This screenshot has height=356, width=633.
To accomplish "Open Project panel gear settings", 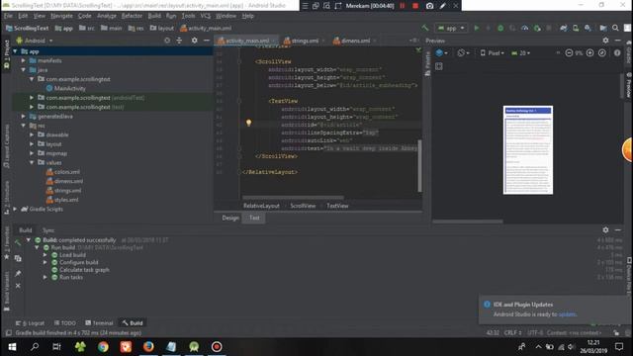I will click(194, 41).
